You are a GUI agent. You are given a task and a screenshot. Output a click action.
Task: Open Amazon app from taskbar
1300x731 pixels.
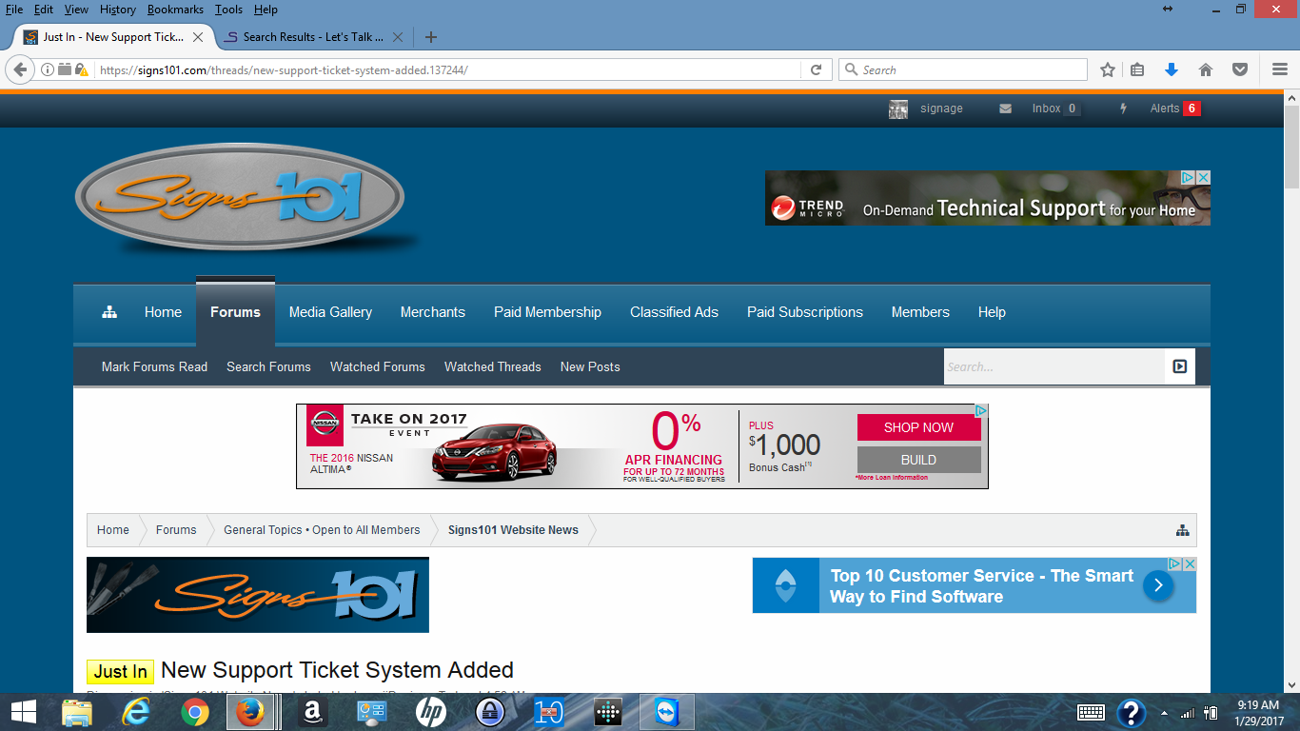311,712
